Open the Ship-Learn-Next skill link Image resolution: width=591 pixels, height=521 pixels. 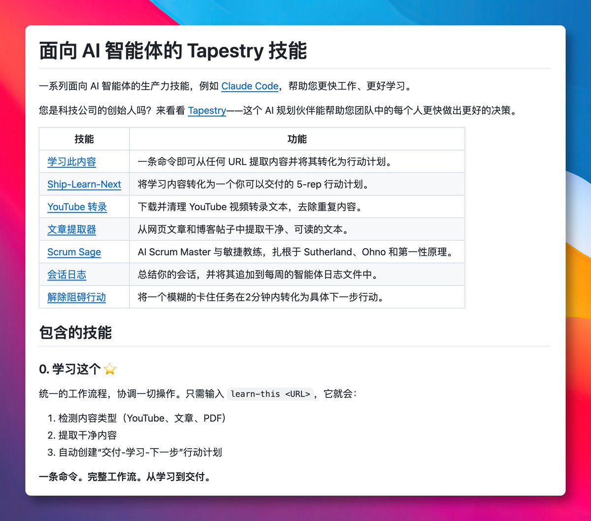[84, 184]
